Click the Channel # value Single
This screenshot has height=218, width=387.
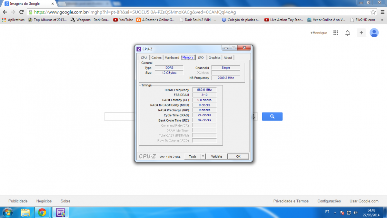tap(225, 68)
